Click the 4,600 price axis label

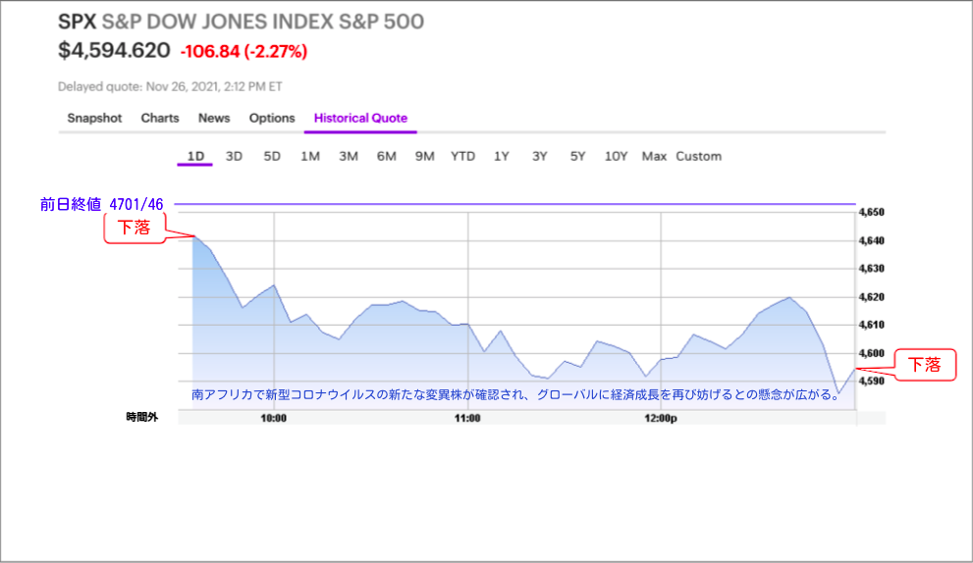pyautogui.click(x=871, y=353)
